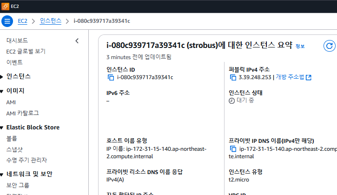Click the 퍼블릭 IPv4 주소 label
337x195 pixels.
click(x=249, y=69)
